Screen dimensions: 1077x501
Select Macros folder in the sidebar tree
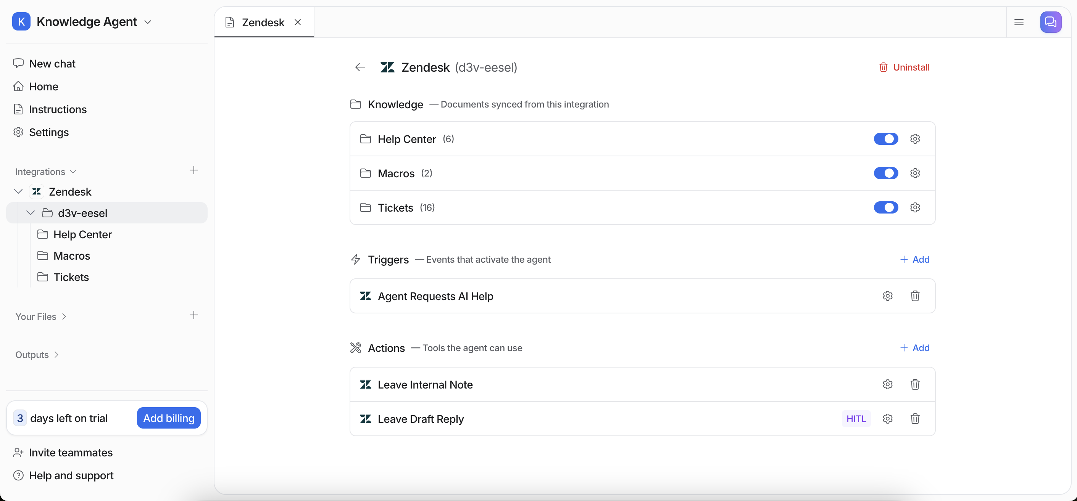tap(71, 256)
